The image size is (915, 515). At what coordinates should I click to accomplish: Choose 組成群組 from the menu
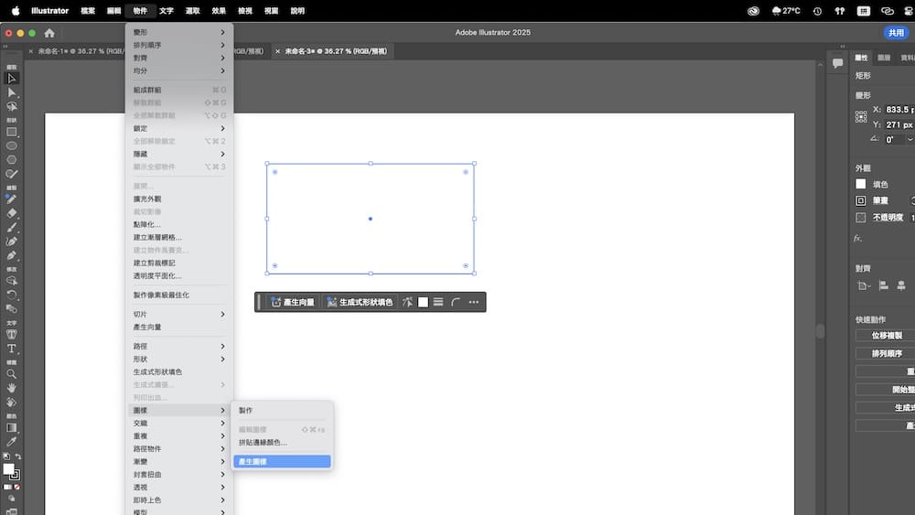(179, 90)
